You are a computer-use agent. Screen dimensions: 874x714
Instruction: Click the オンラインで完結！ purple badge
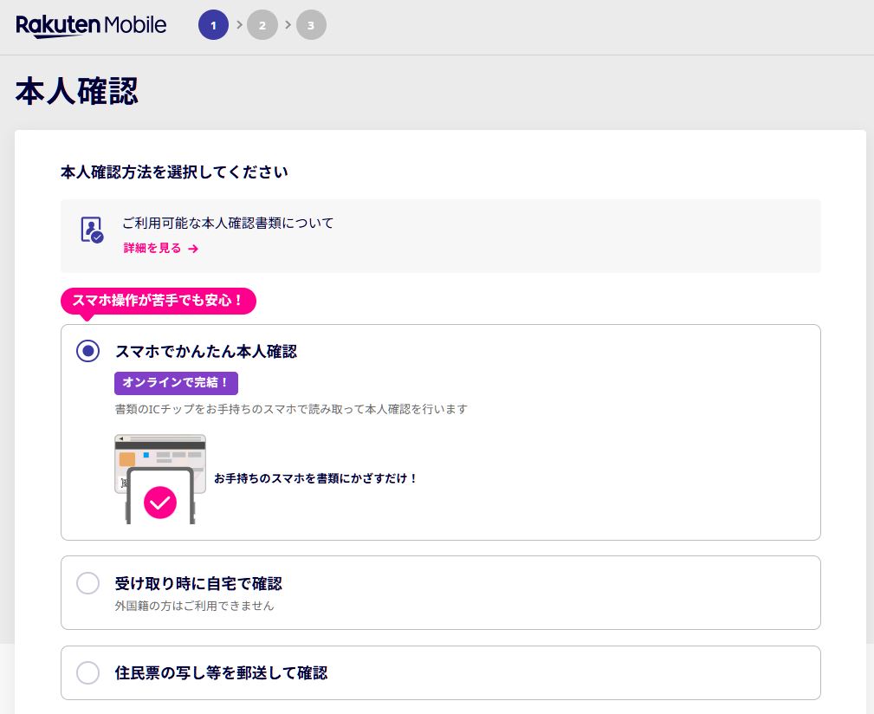[176, 383]
